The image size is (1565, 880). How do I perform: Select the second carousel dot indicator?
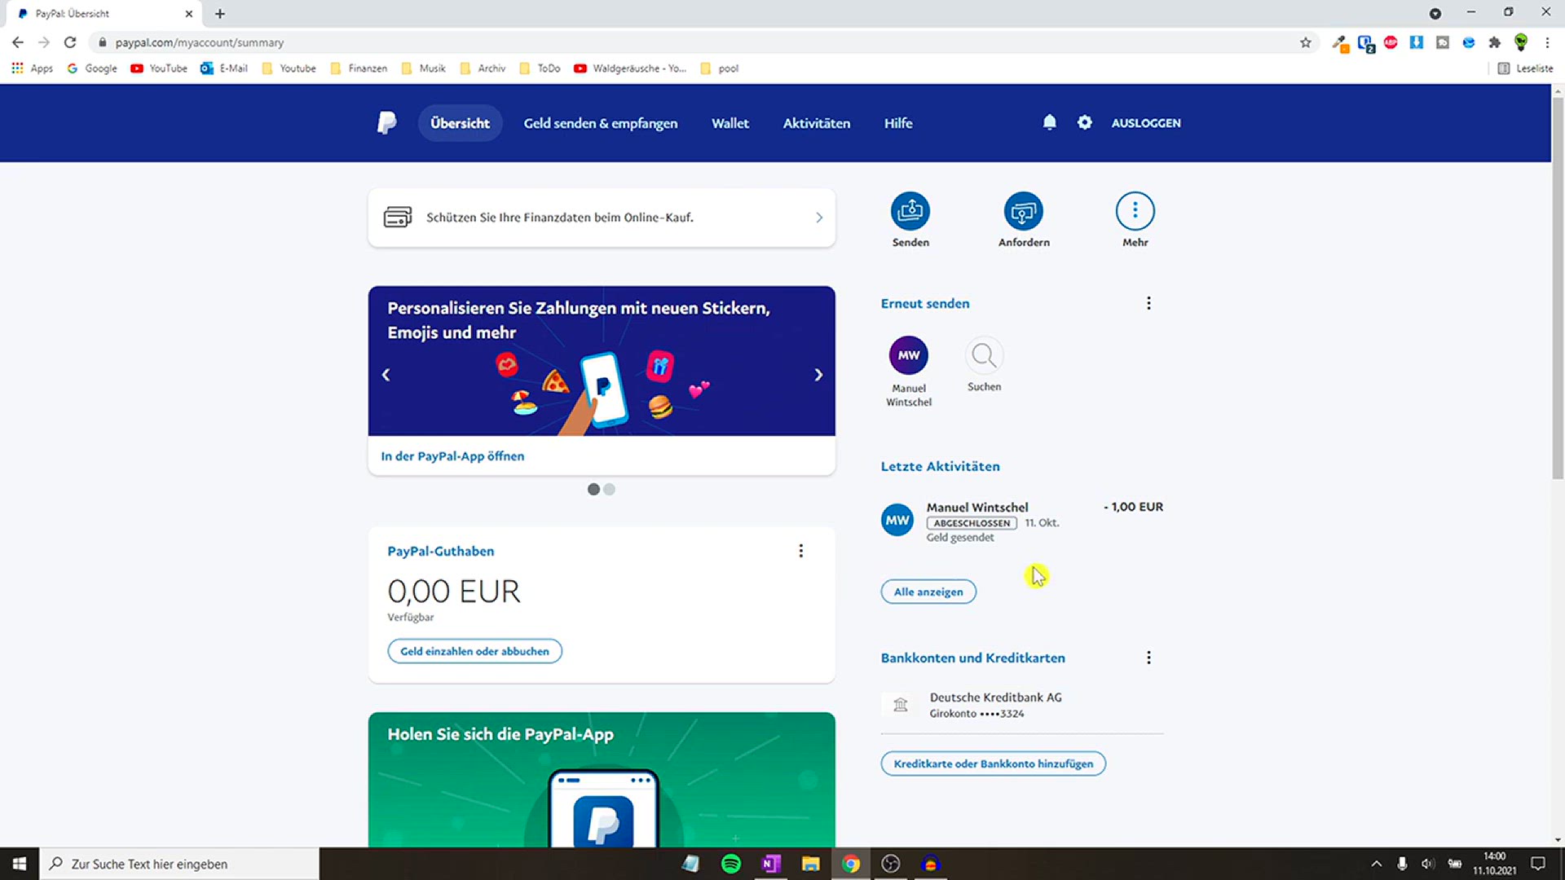(610, 490)
